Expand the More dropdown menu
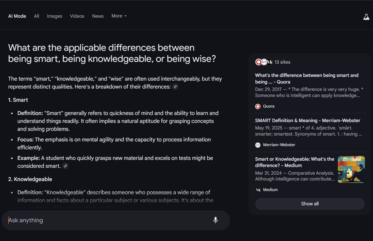 tap(119, 16)
